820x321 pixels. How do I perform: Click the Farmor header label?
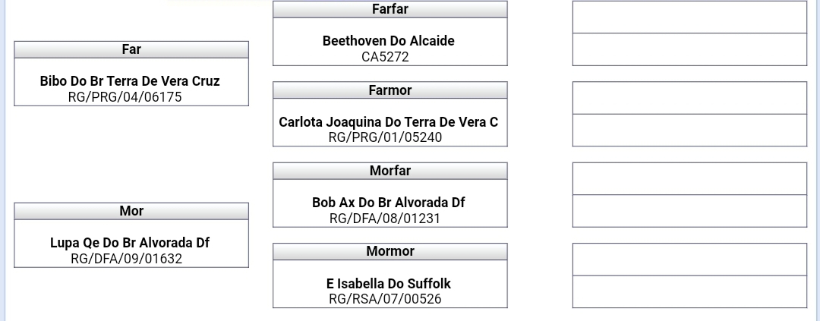click(x=390, y=90)
